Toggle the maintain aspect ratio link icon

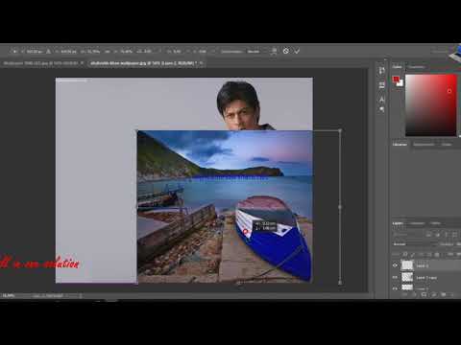tap(108, 51)
